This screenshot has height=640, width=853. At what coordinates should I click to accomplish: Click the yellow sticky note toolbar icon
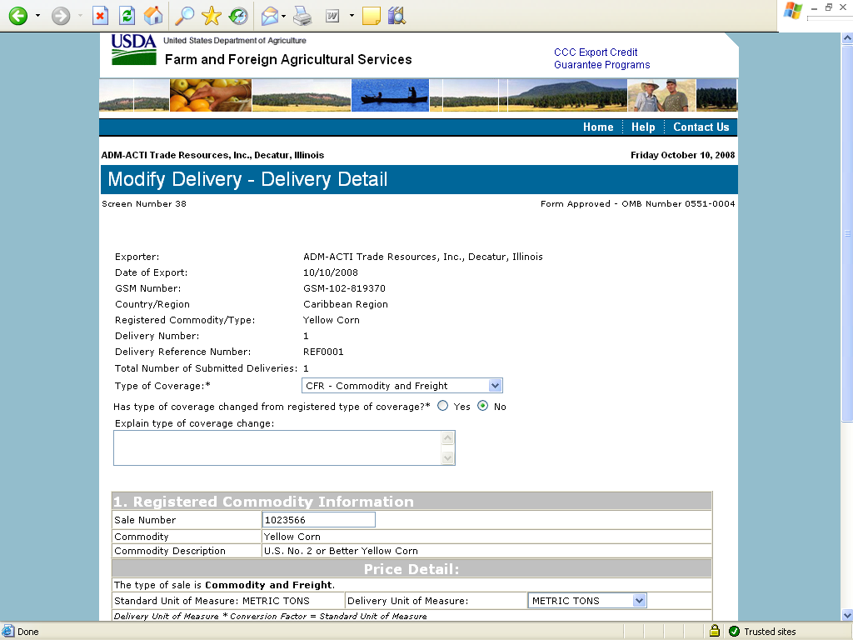[371, 17]
